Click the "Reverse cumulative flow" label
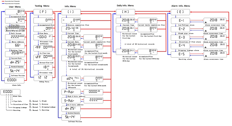The height and width of the screenshot is (126, 232). point(78,25)
